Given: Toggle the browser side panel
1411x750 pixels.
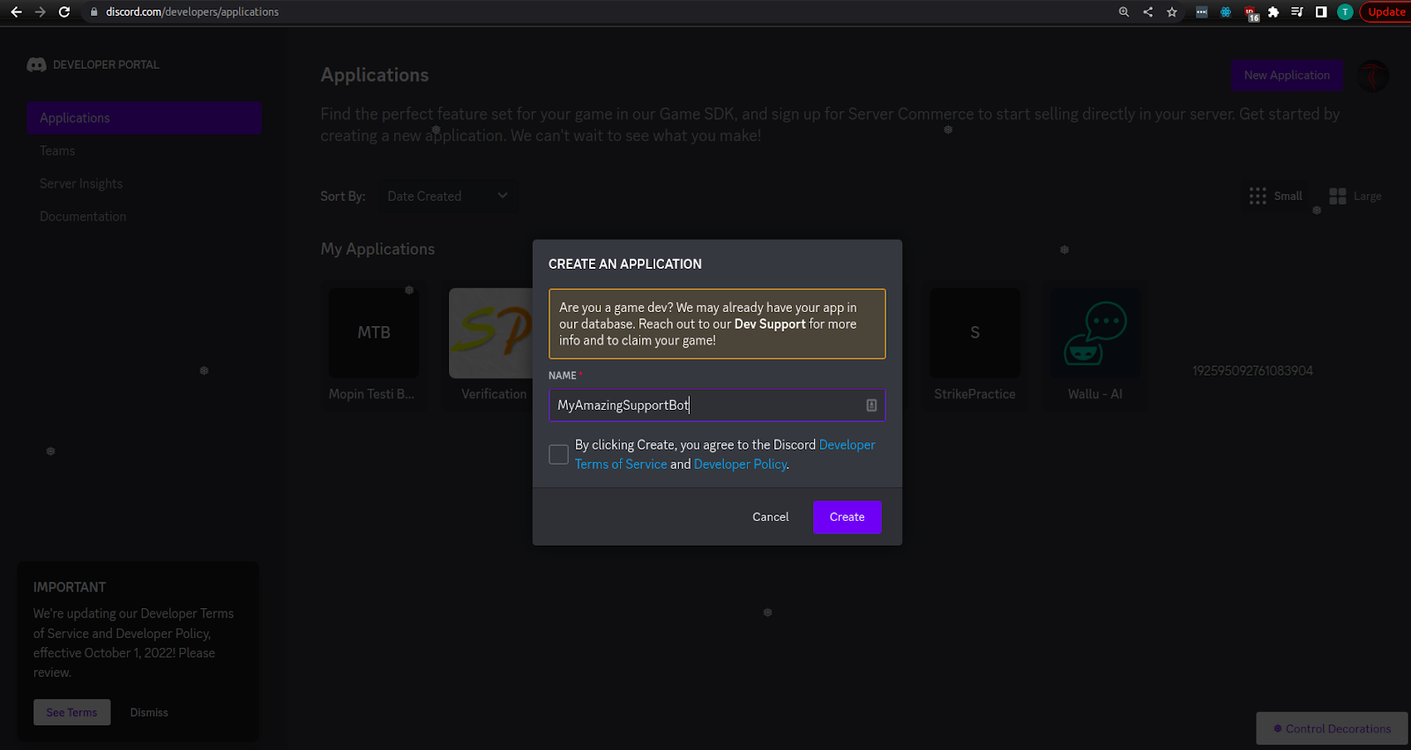Looking at the screenshot, I should pos(1321,11).
